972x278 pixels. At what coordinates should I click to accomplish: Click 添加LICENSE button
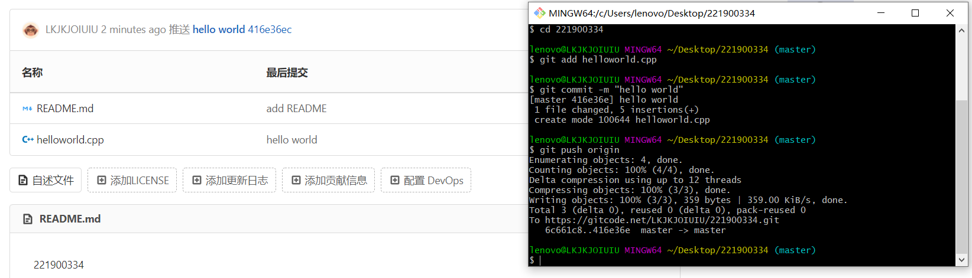132,180
